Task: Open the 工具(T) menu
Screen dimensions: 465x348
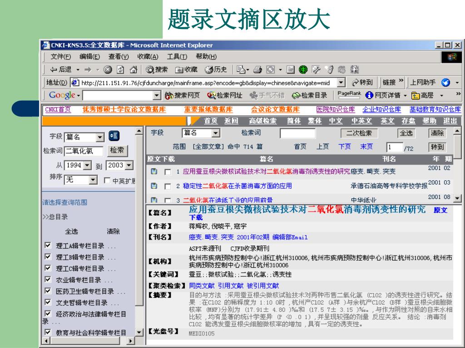Action: [x=177, y=57]
